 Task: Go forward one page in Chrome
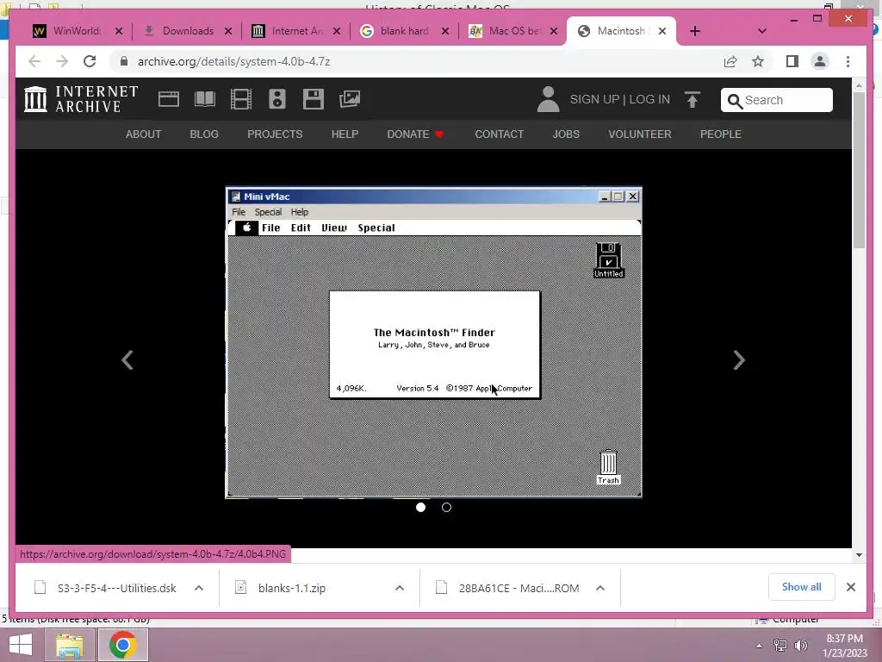coord(62,61)
